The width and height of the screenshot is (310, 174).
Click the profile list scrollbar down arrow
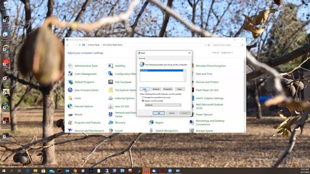[185, 80]
